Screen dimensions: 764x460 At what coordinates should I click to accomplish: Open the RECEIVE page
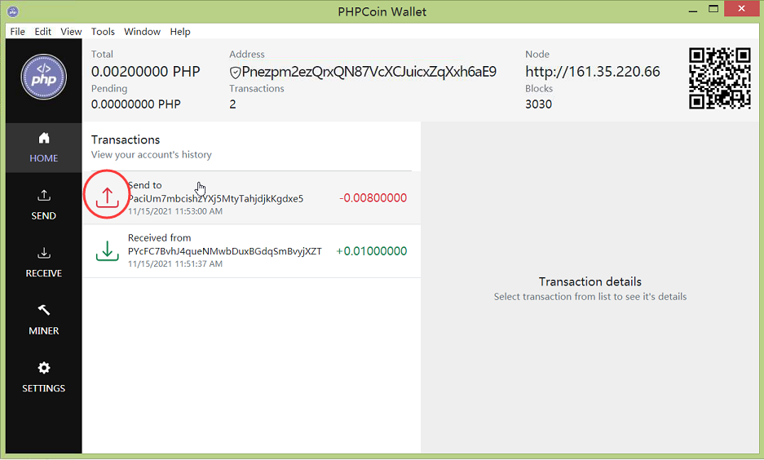click(43, 262)
